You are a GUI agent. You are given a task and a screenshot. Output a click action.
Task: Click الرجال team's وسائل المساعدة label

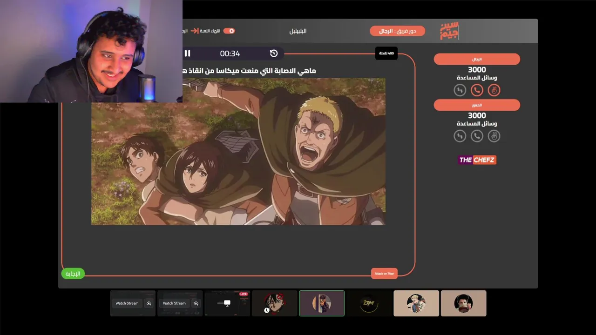477,78
